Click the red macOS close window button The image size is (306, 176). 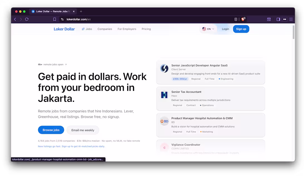(16, 11)
